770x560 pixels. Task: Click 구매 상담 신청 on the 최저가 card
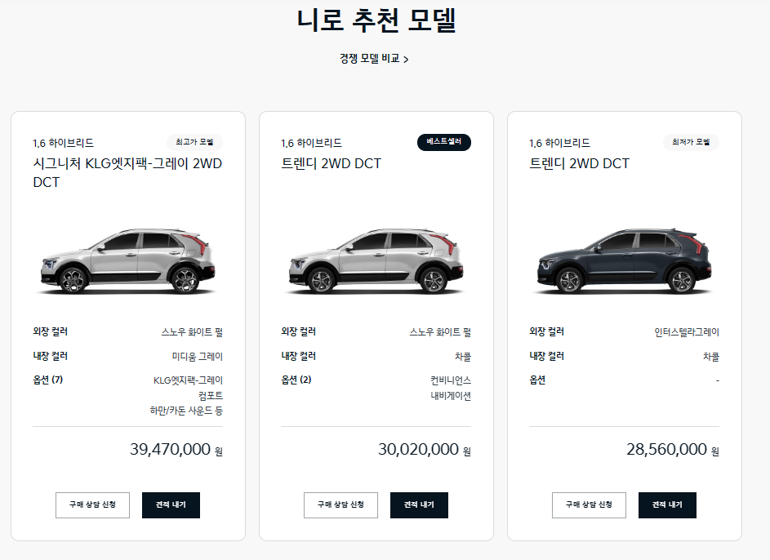(x=589, y=504)
